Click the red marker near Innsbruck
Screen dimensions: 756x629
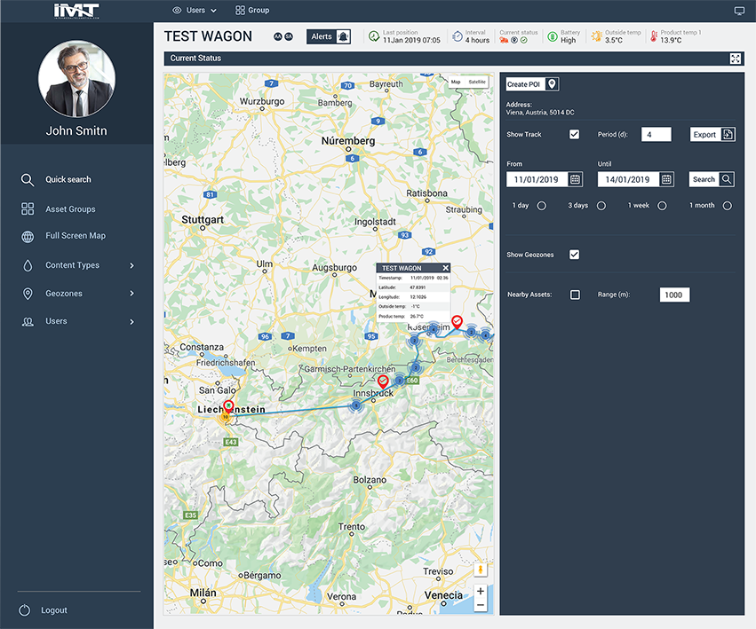[x=383, y=382]
